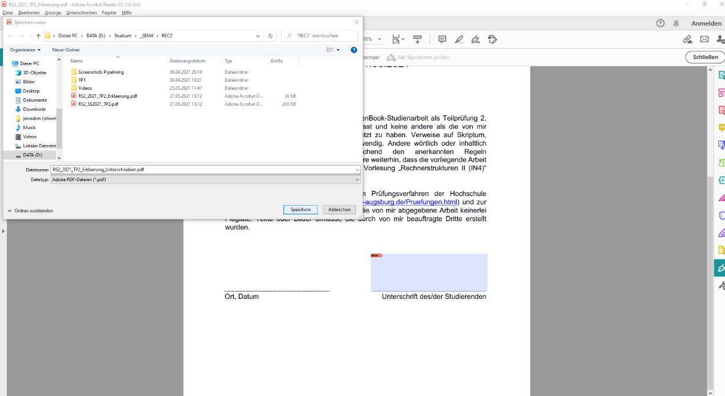Open the Unterschreiben menu
The image size is (725, 396).
pos(81,13)
